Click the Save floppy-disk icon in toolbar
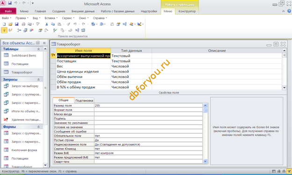 point(16,24)
